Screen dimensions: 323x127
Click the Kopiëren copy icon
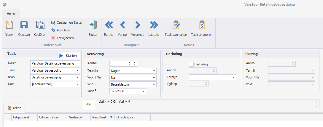click(x=40, y=25)
